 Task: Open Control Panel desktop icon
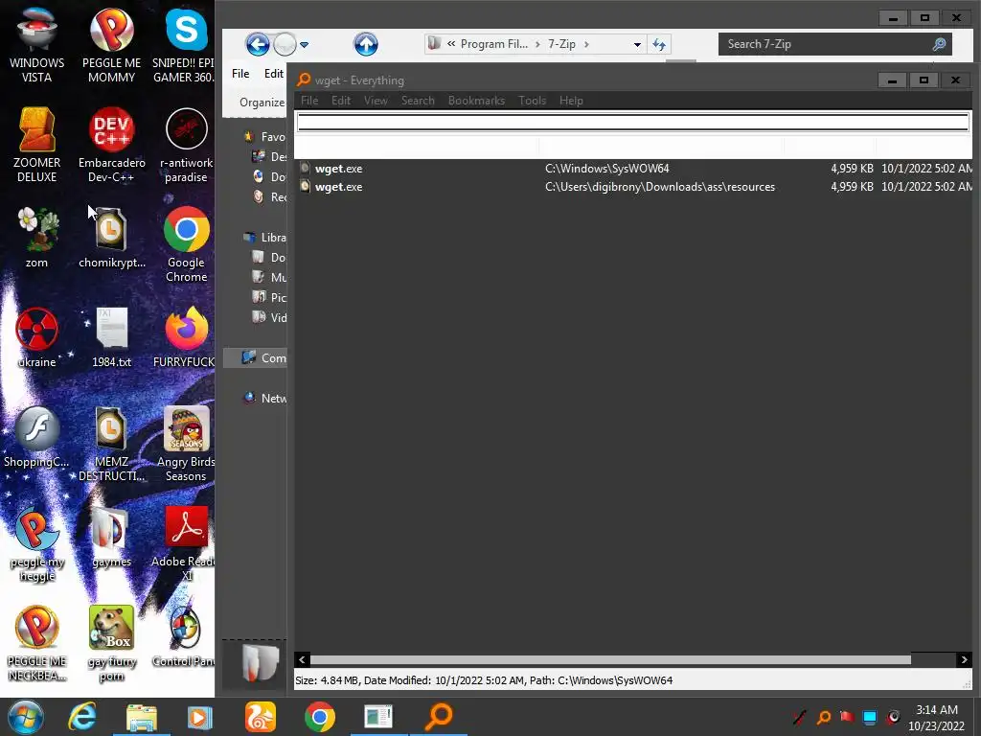point(185,636)
